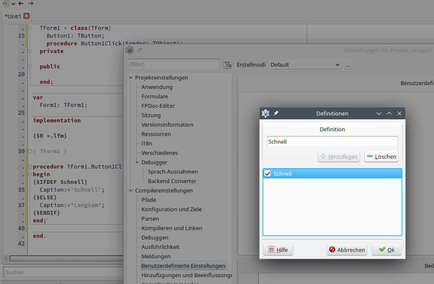Screen dimensions: 434x284
Task: Clear the filter using the funnel icon
Action: [x=227, y=65]
